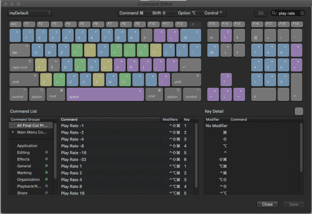Select the J key on virtual keyboard
The image size is (312, 214).
(120, 65)
